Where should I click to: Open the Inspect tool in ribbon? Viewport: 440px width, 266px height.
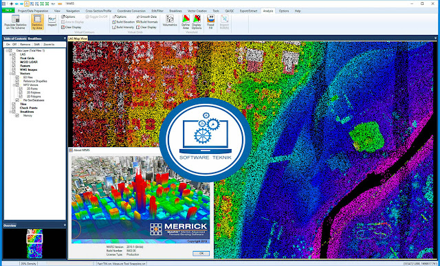pos(52,21)
